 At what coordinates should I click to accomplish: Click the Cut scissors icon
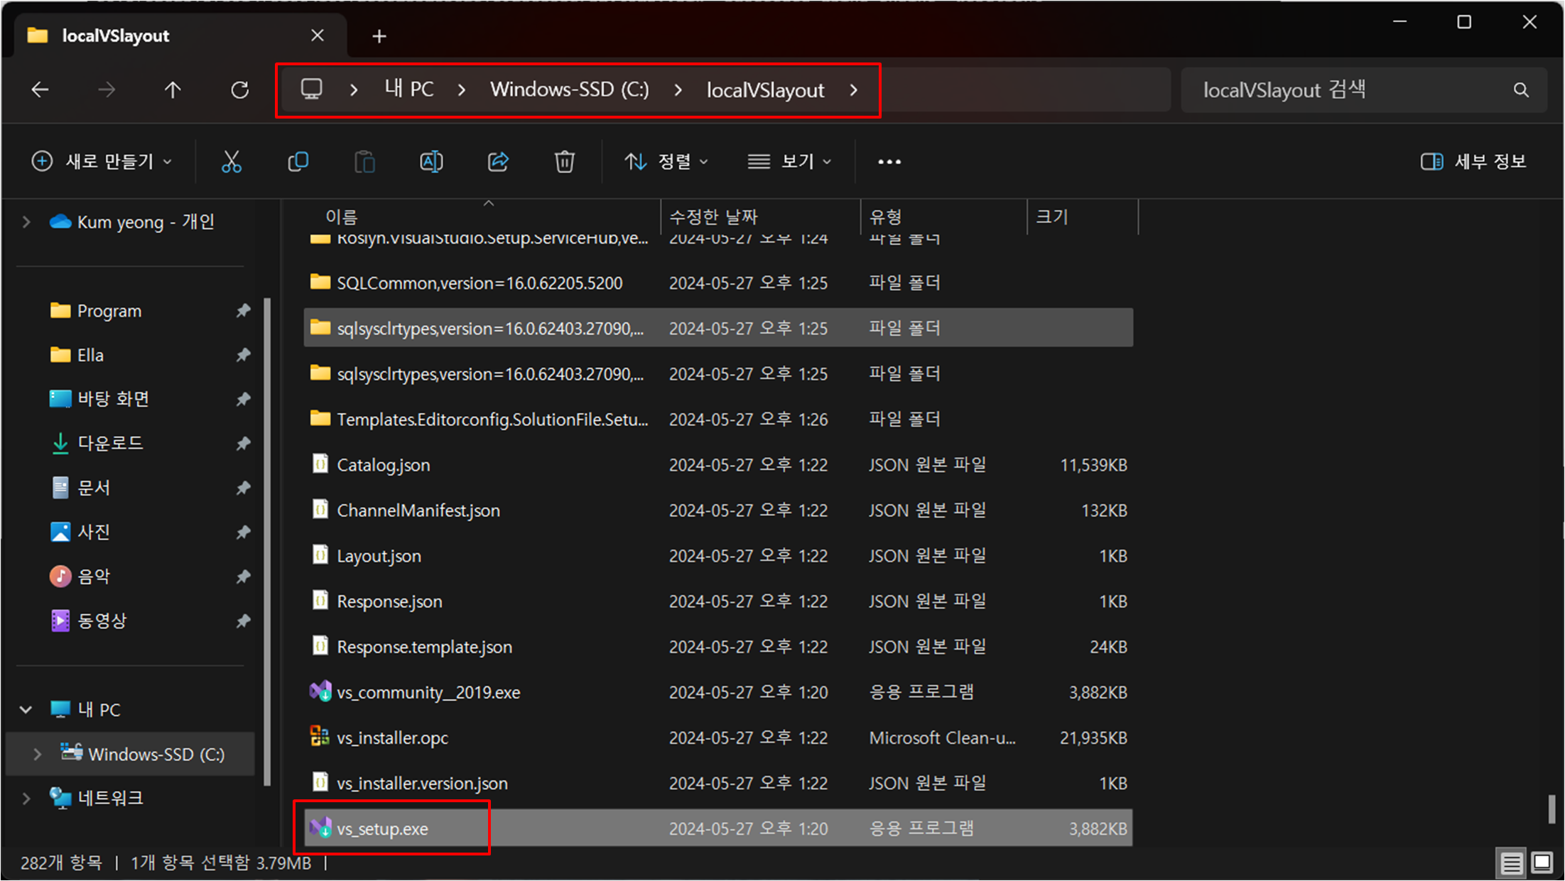coord(231,162)
